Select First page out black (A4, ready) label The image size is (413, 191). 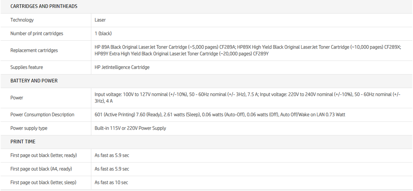[41, 169]
